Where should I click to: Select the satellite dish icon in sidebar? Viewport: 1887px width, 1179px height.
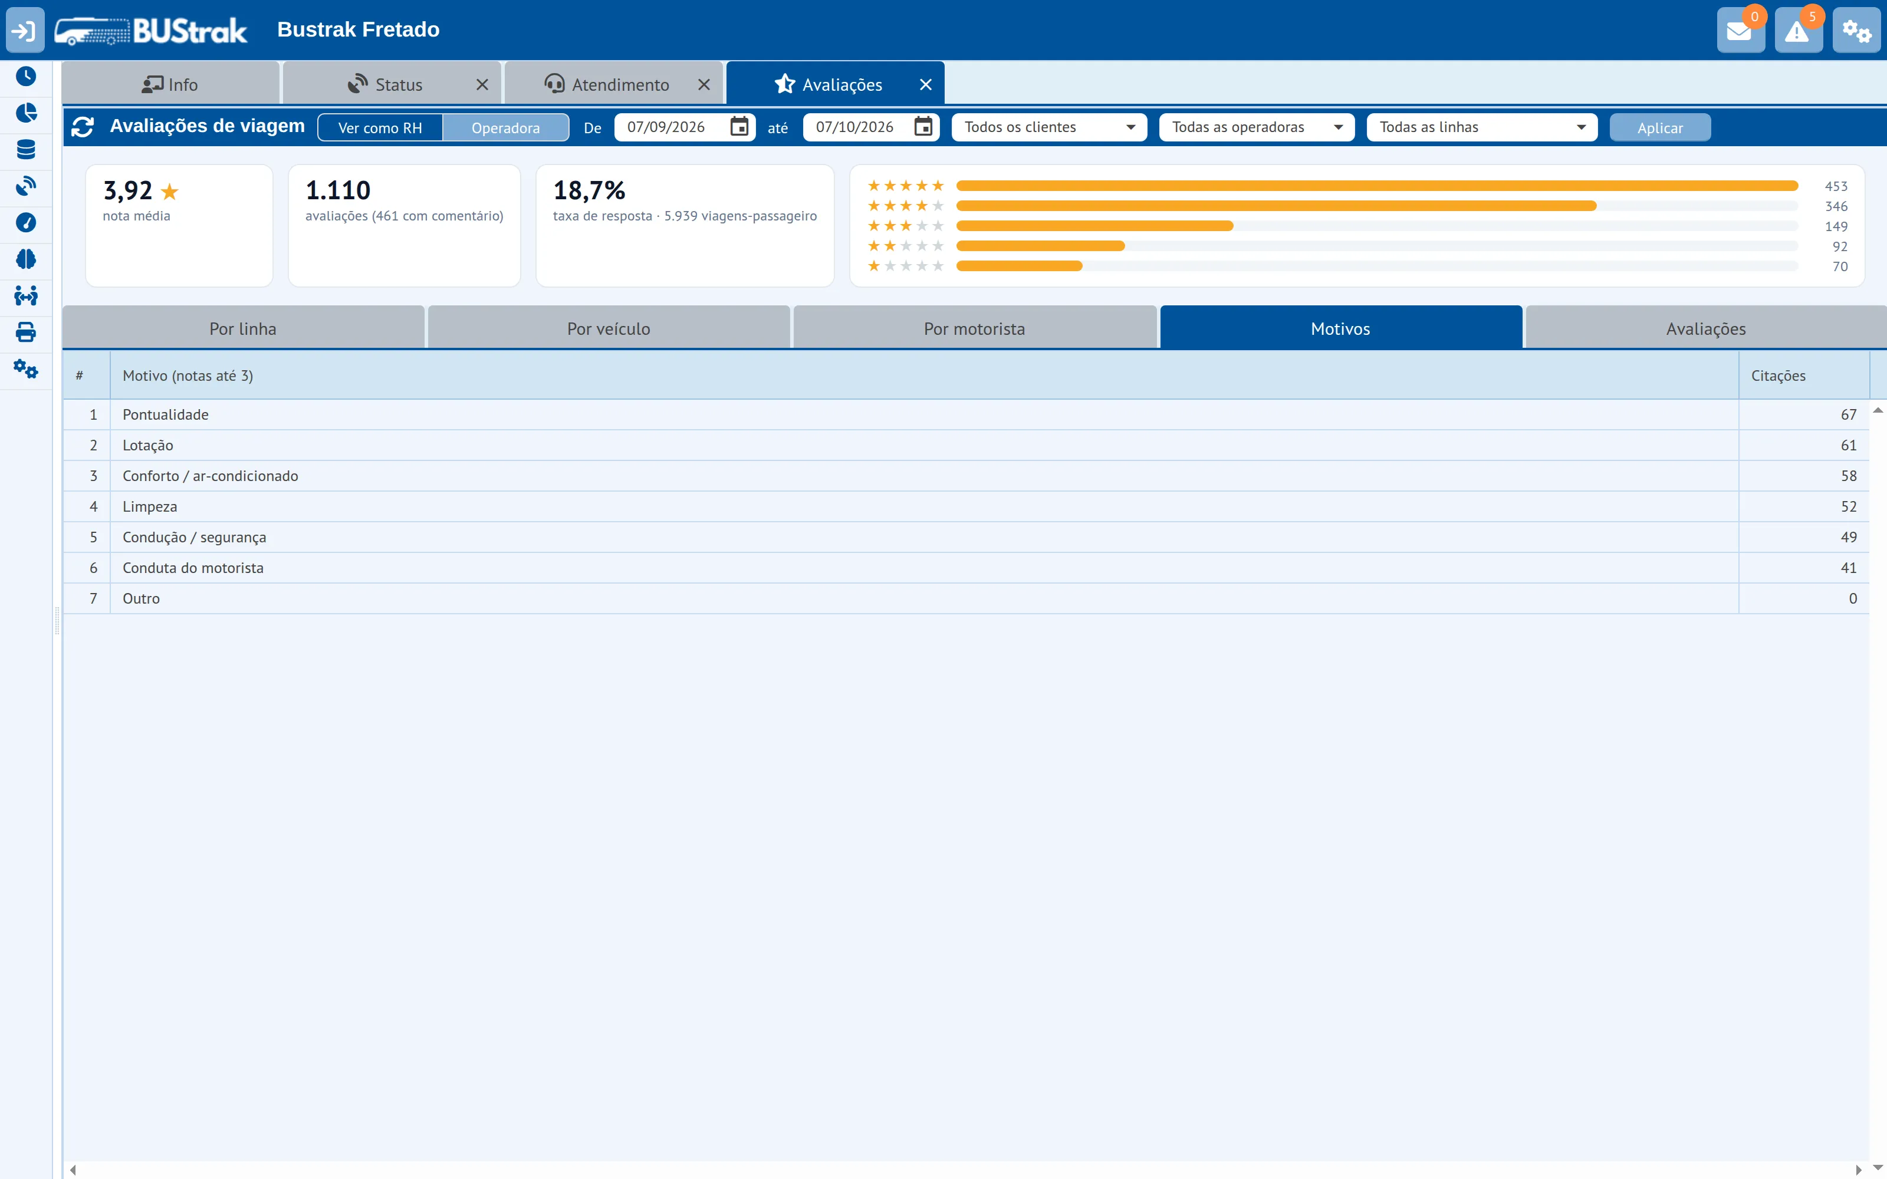click(x=26, y=186)
